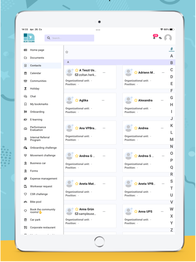This screenshot has height=262, width=196.
Task: Open the three-dot menu for Aglika
Action: [x=103, y=100]
